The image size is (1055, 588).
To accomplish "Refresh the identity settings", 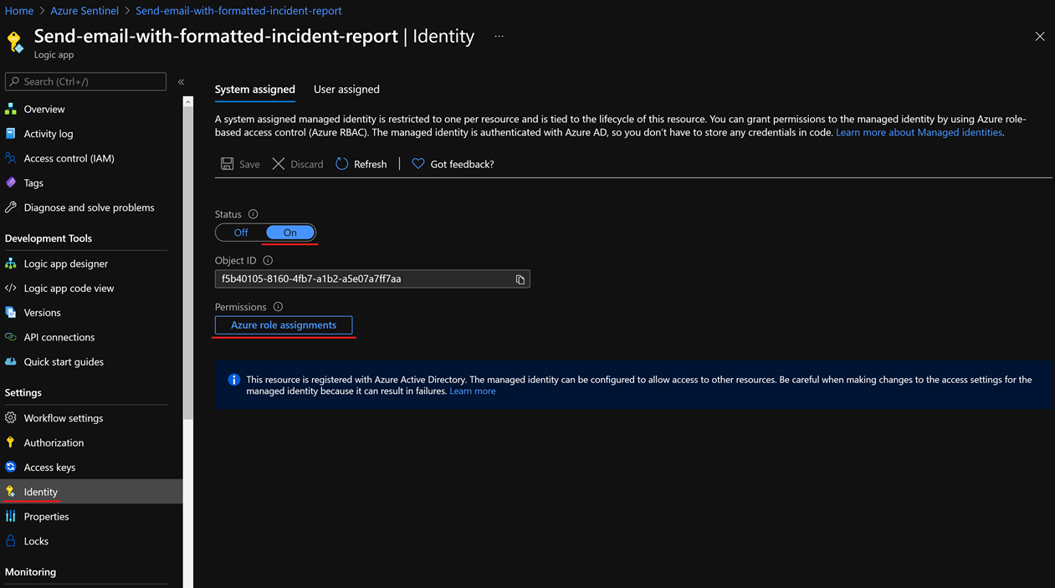I will pyautogui.click(x=361, y=163).
